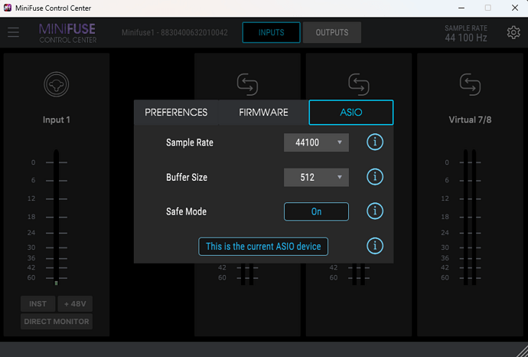
Task: Click the Sample Rate label
Action: pos(190,142)
